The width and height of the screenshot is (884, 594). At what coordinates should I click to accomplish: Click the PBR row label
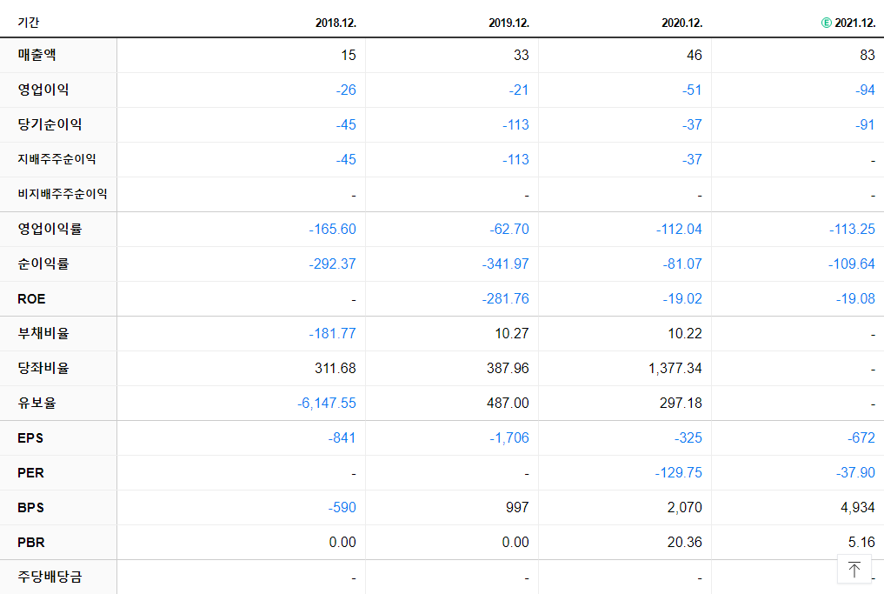tap(31, 542)
